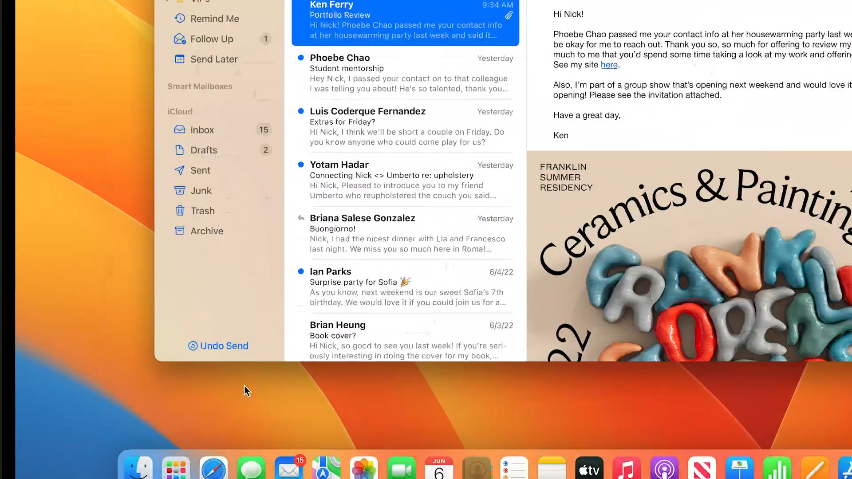The width and height of the screenshot is (852, 479).
Task: Click the Junk mailbox icon
Action: point(180,190)
